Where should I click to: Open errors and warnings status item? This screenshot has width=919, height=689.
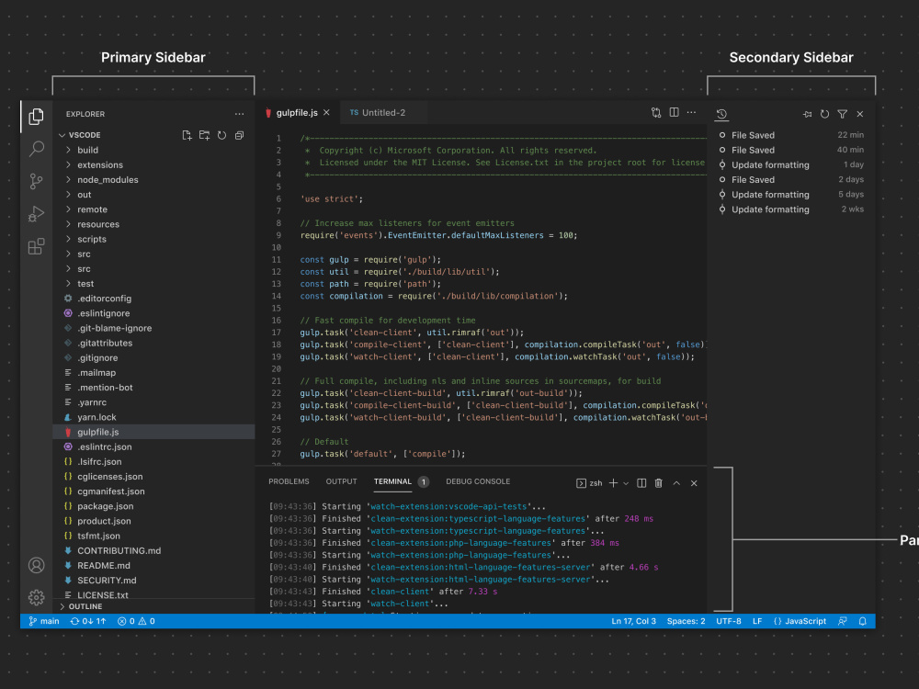136,621
